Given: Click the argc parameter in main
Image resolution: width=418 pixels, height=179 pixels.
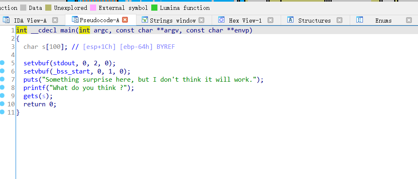Looking at the screenshot, I should point(101,30).
